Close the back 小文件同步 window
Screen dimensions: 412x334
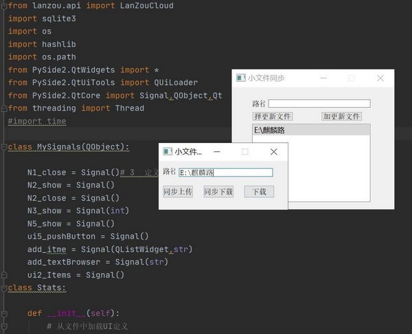(x=380, y=78)
